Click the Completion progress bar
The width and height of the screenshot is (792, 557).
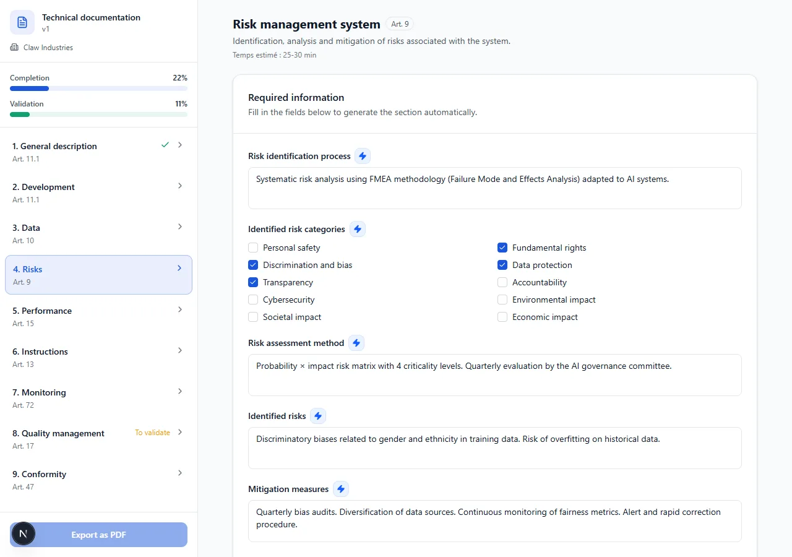(98, 89)
